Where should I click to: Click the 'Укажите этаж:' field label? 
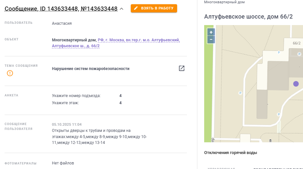tap(65, 103)
